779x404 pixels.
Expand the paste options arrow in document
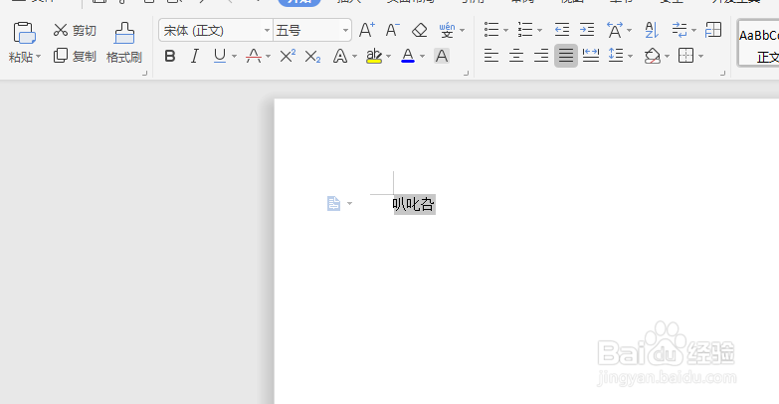coord(350,203)
